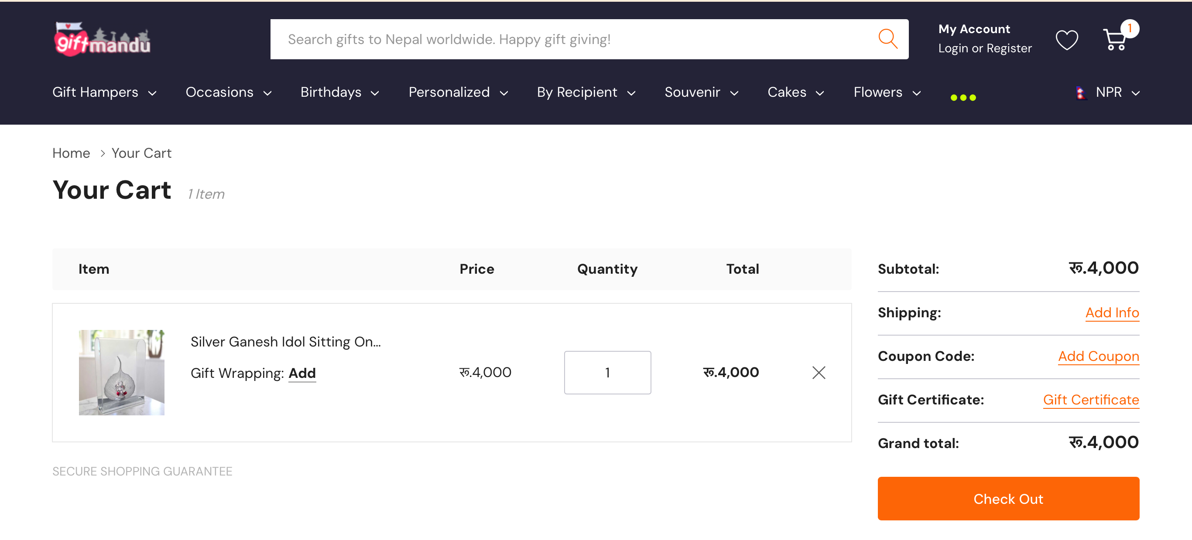Expand the Personalized dropdown chevron
1192x540 pixels.
point(504,93)
